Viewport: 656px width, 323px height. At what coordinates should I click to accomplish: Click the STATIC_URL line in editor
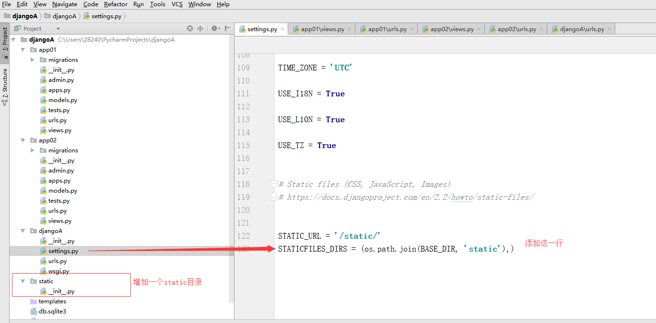click(x=329, y=236)
